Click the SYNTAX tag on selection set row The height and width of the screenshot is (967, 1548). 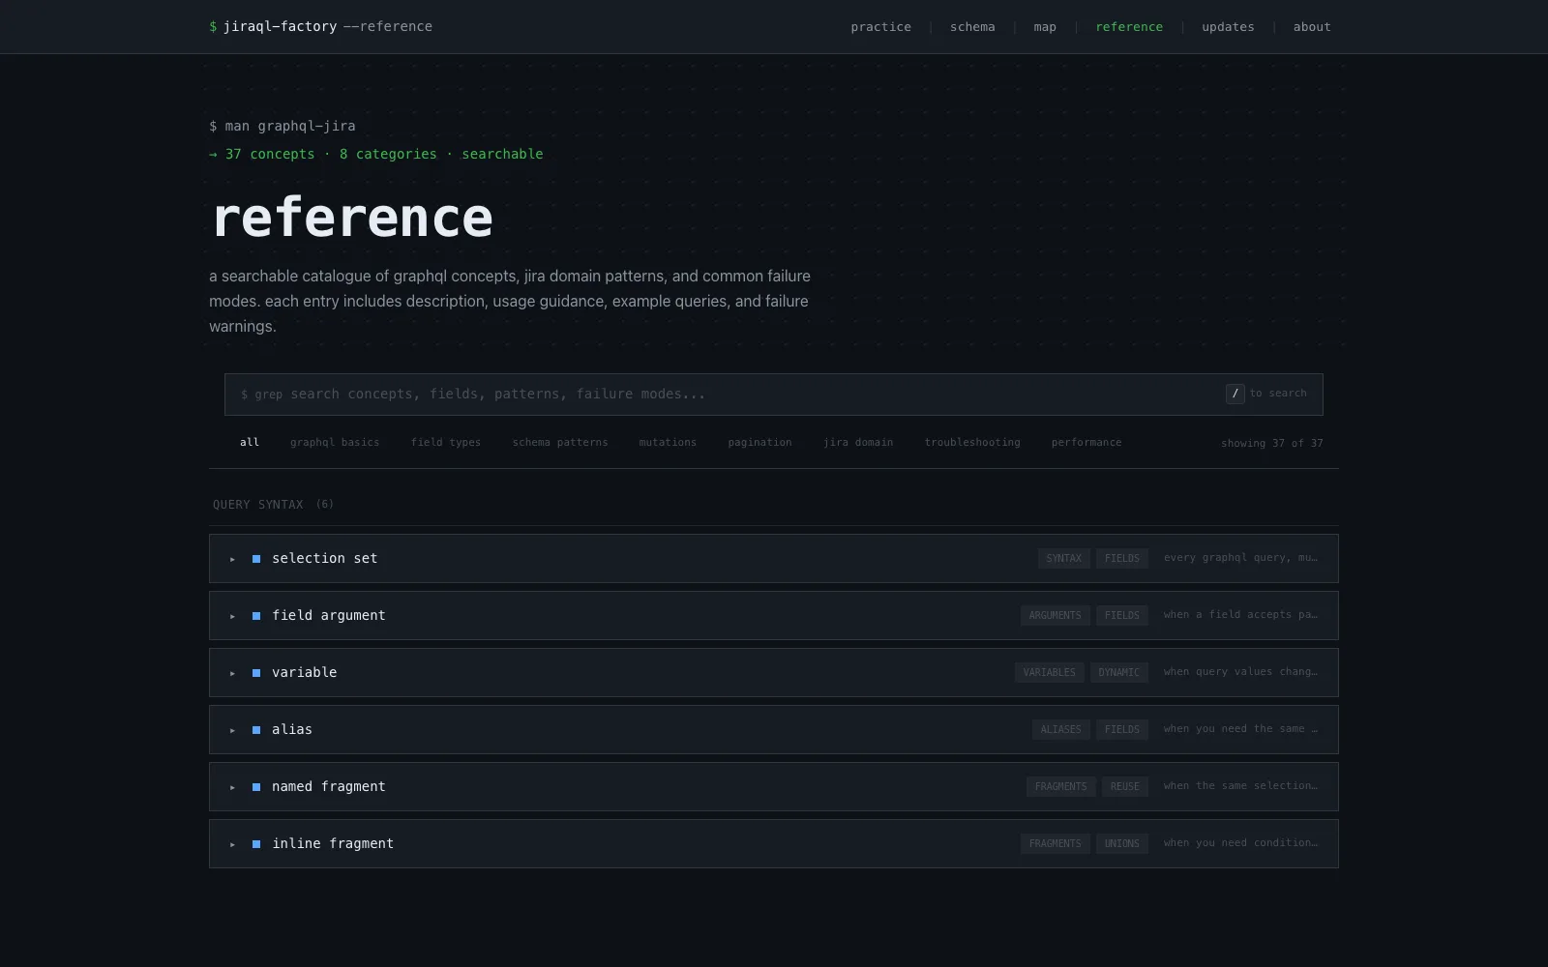point(1063,558)
